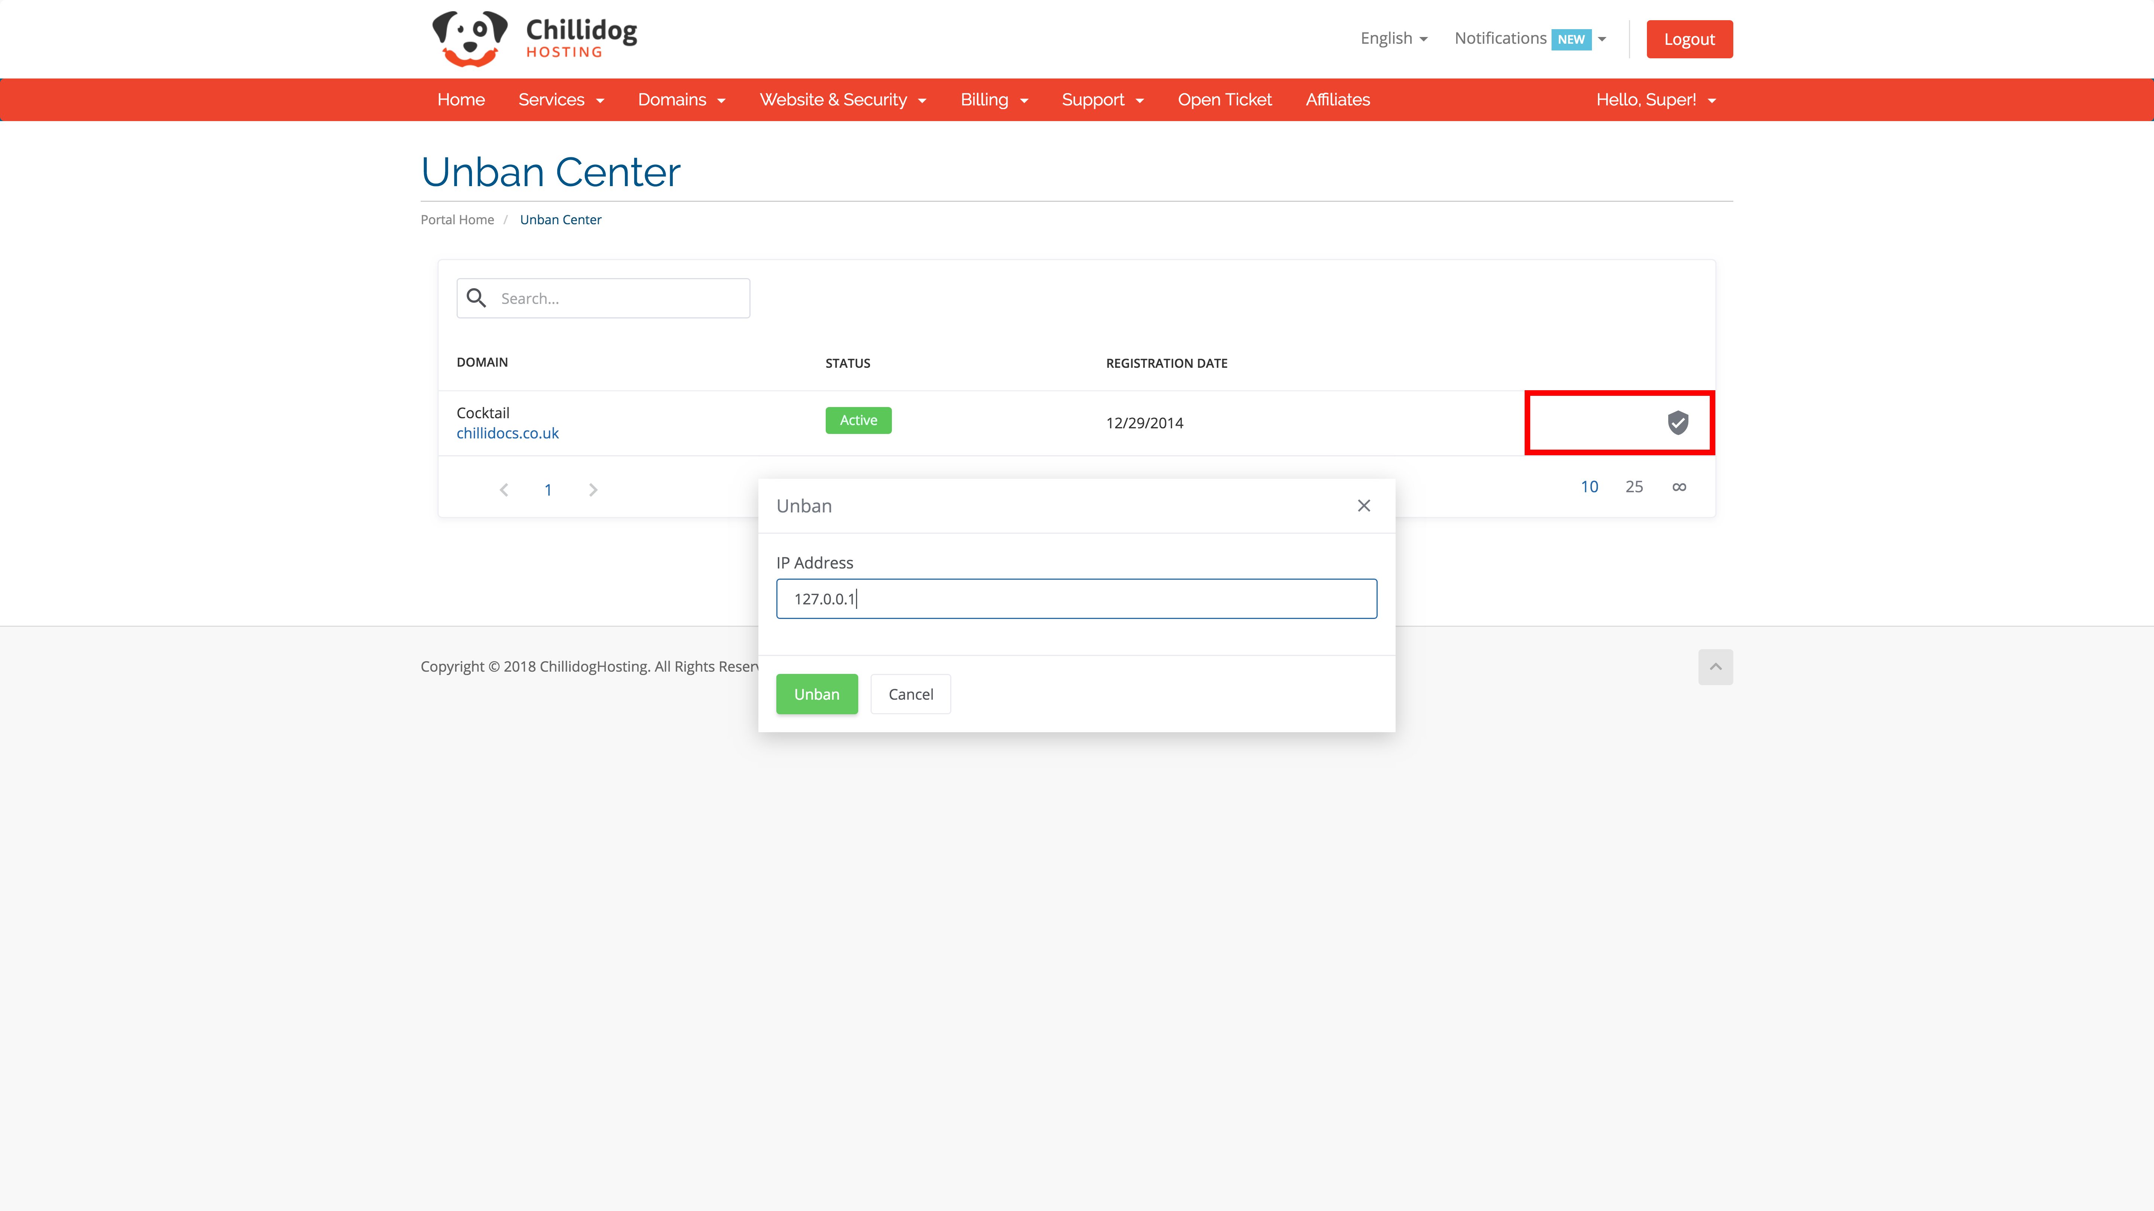Expand the Services menu
Image resolution: width=2154 pixels, height=1211 pixels.
(560, 99)
